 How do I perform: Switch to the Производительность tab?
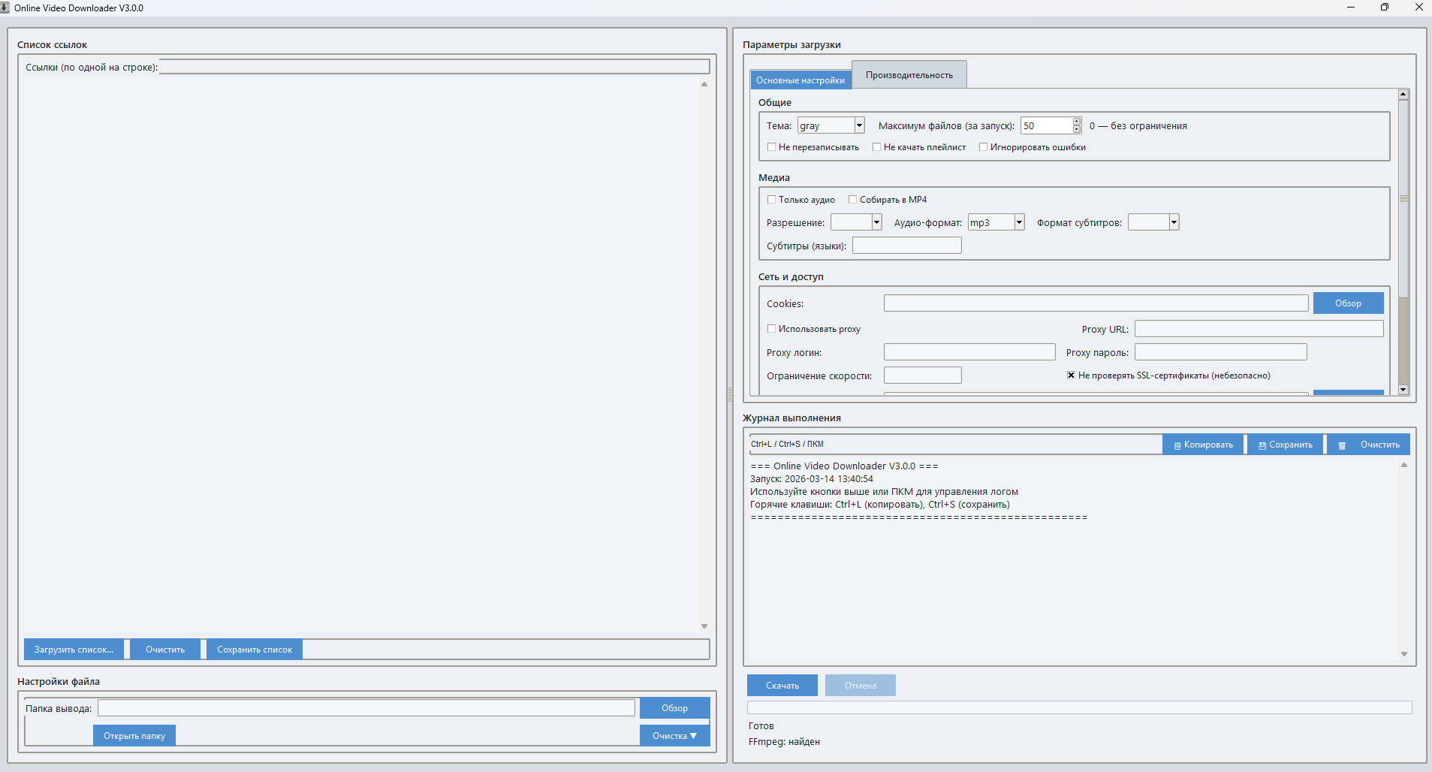(x=909, y=75)
